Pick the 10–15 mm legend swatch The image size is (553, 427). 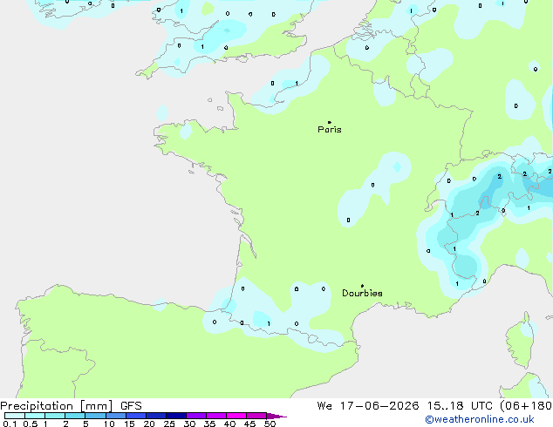(115, 416)
